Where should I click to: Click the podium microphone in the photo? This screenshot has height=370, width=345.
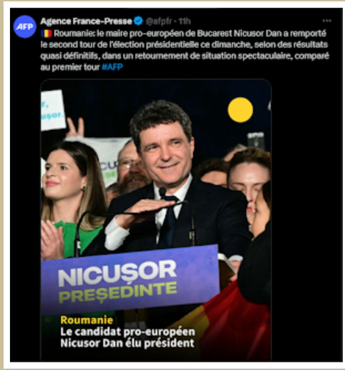[x=163, y=192]
